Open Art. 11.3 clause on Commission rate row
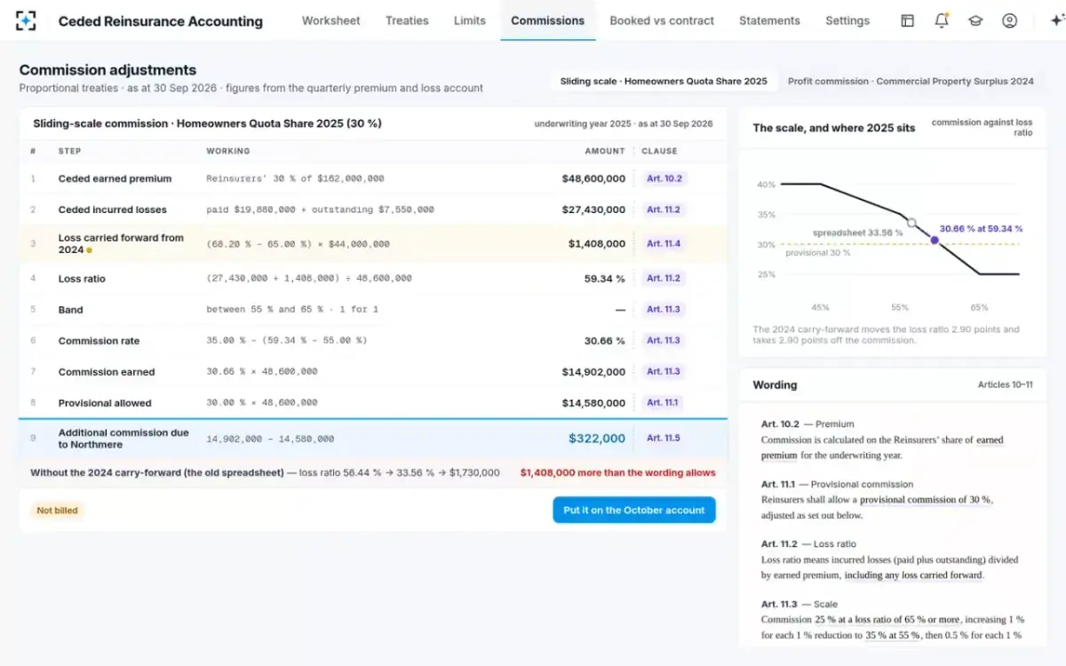The width and height of the screenshot is (1066, 666). [664, 340]
